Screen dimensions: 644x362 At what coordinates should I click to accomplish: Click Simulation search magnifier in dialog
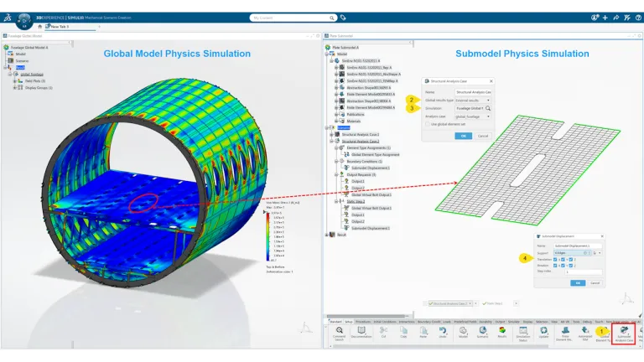[488, 108]
